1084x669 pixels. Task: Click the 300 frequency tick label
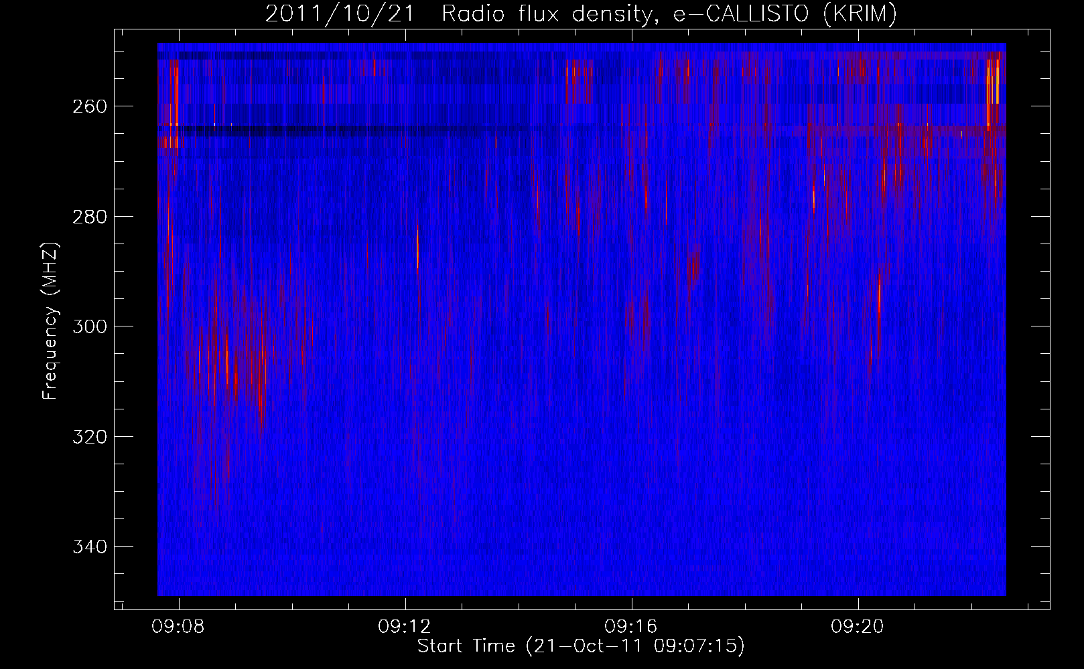[89, 326]
